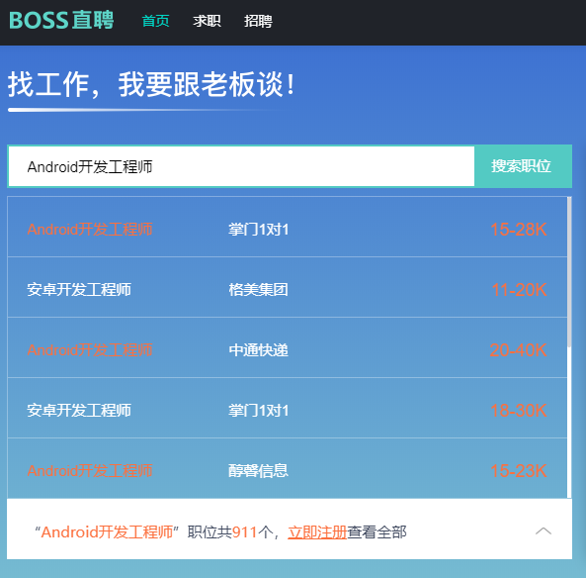Select the 11-20K salary value
Viewport: 586px width, 578px height.
[x=519, y=290]
